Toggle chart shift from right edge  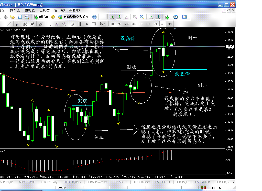(x=158, y=17)
